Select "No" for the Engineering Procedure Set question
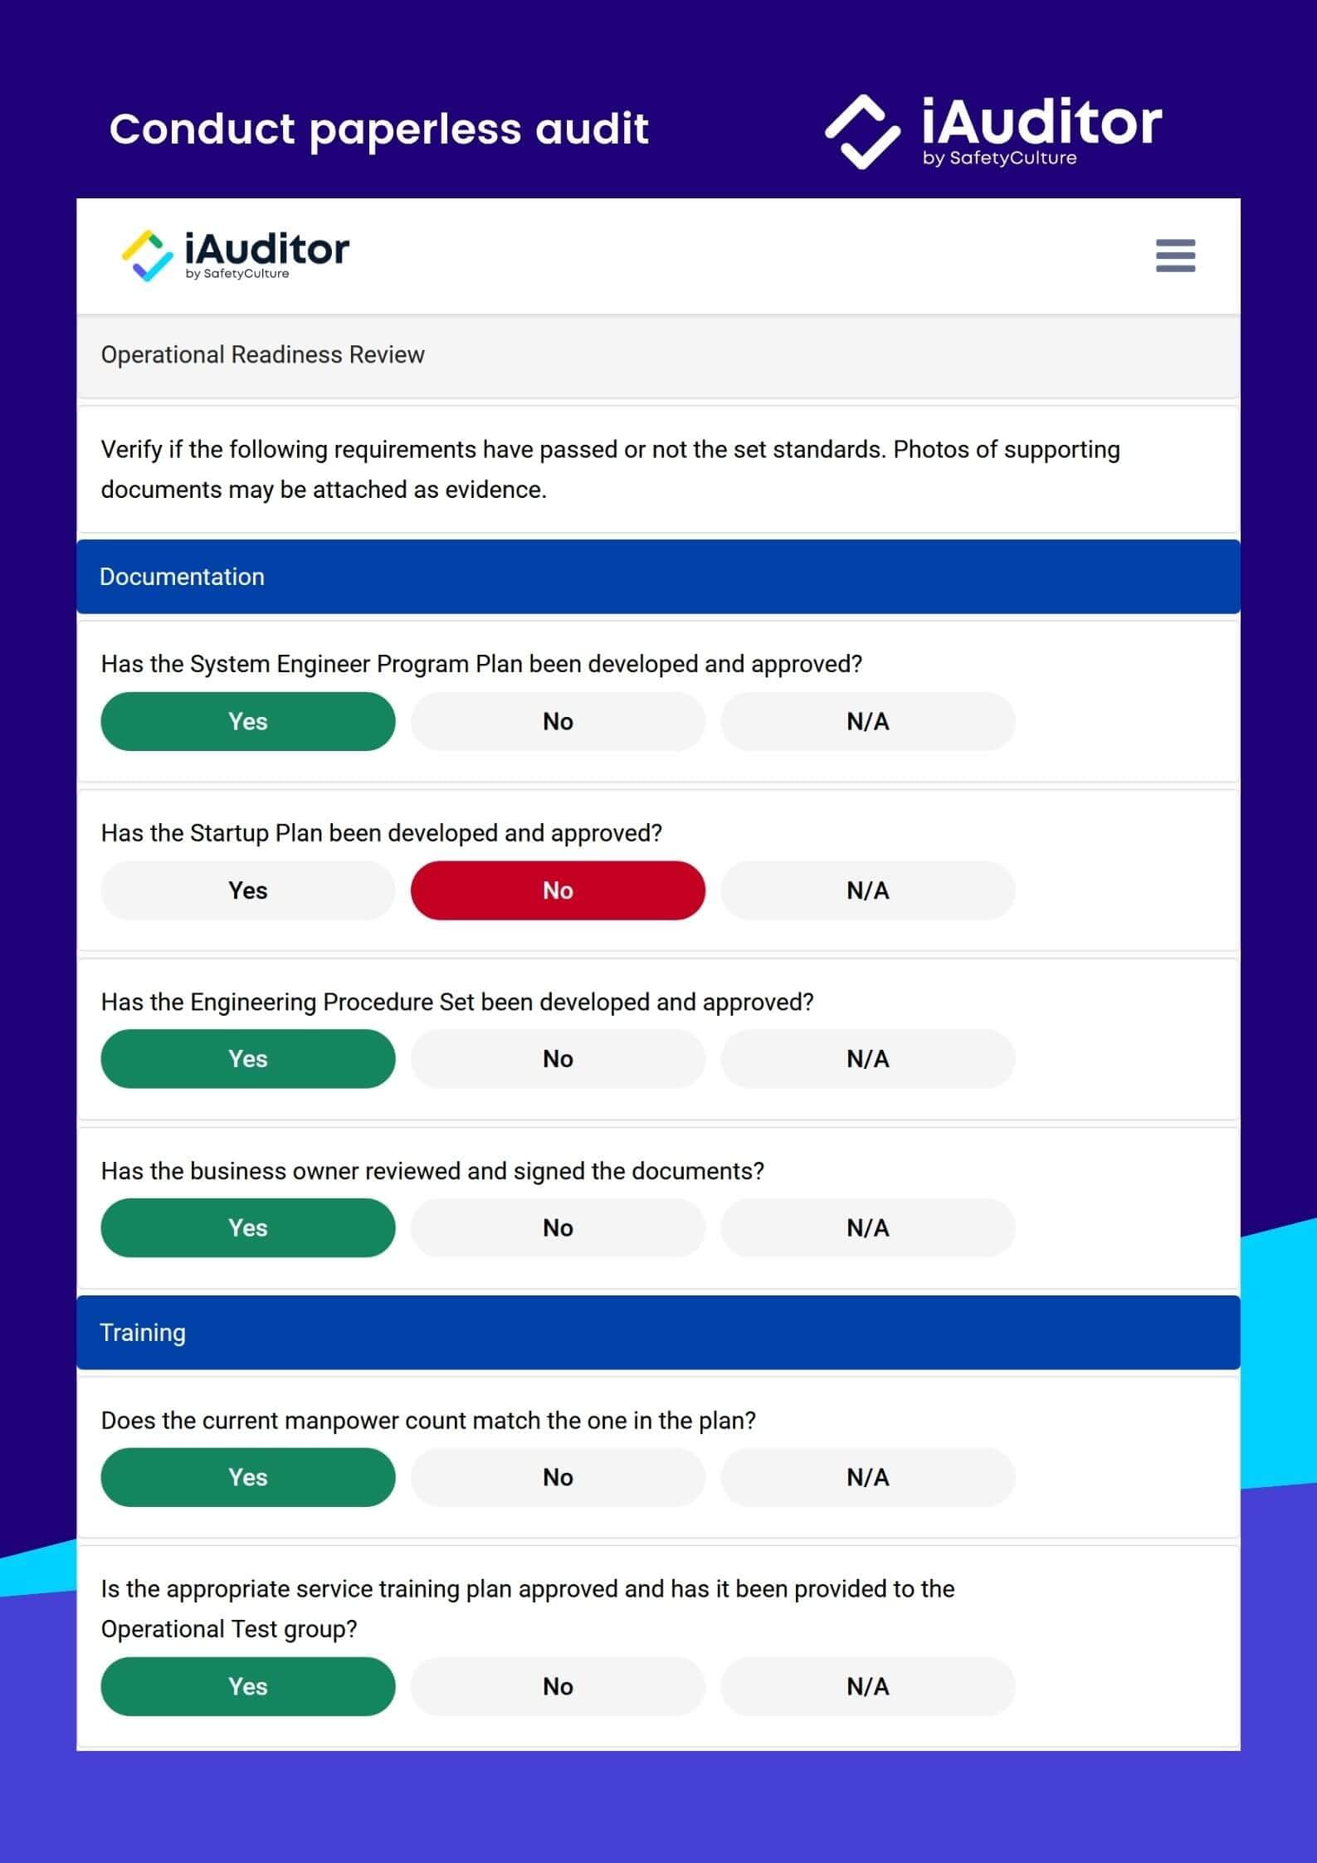The width and height of the screenshot is (1317, 1863). (x=558, y=1059)
